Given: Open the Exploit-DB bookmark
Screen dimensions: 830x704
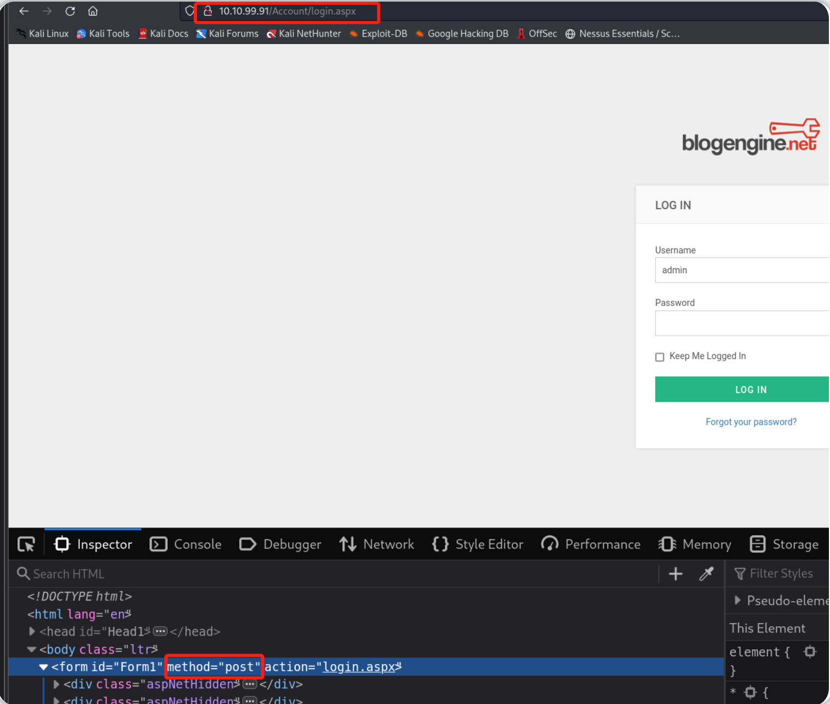Looking at the screenshot, I should [378, 34].
